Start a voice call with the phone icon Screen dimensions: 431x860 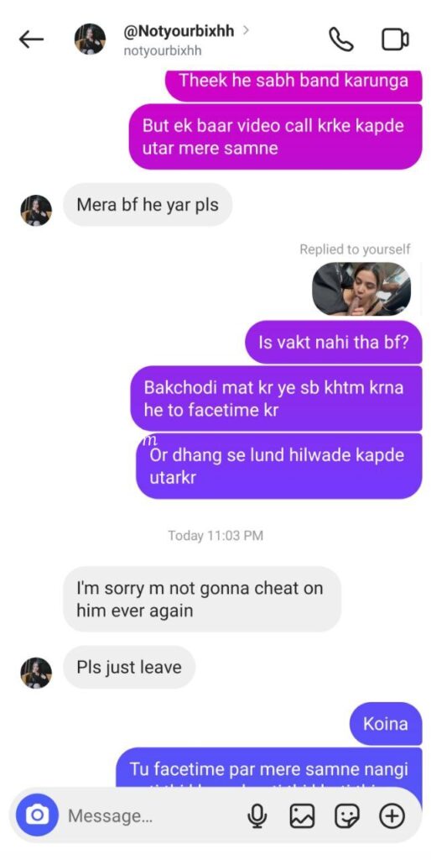(340, 39)
